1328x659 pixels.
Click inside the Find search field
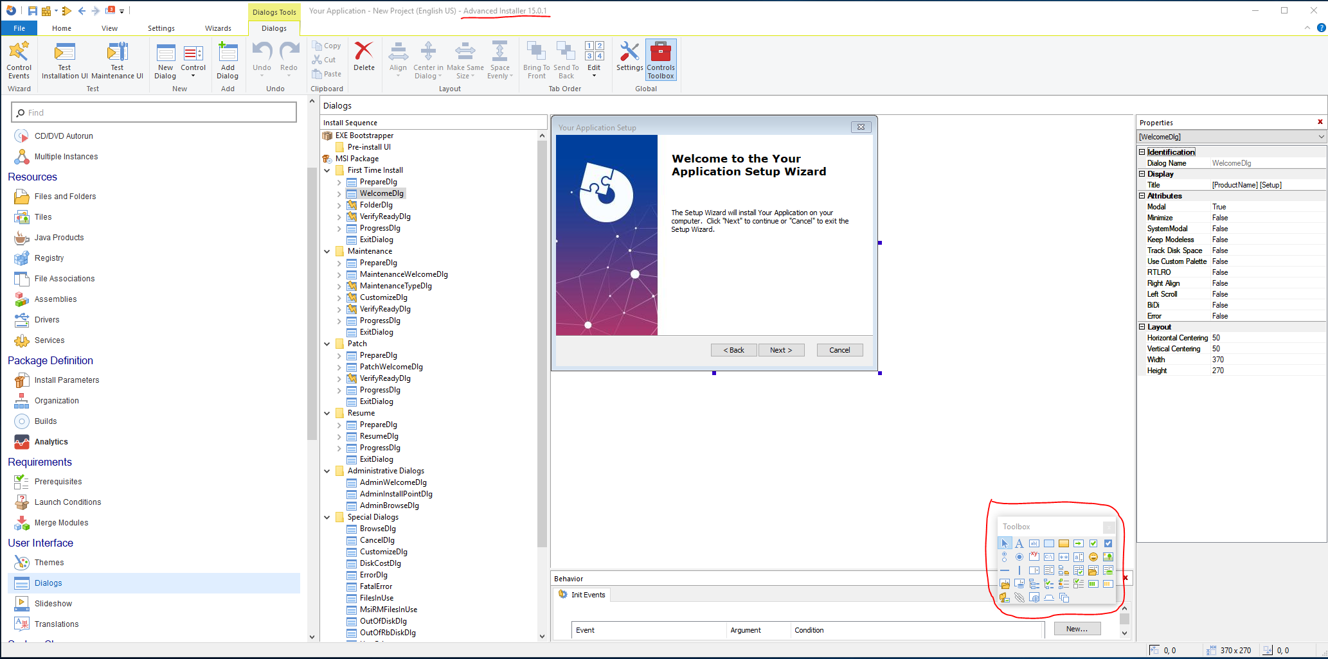coord(154,112)
